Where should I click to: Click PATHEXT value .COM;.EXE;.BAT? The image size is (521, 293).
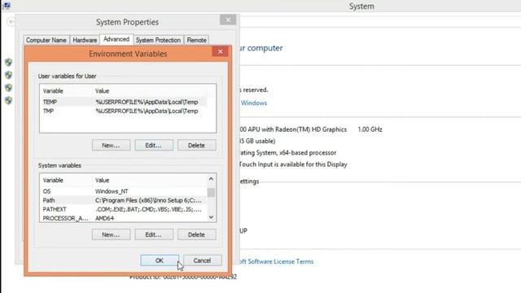[x=148, y=209]
